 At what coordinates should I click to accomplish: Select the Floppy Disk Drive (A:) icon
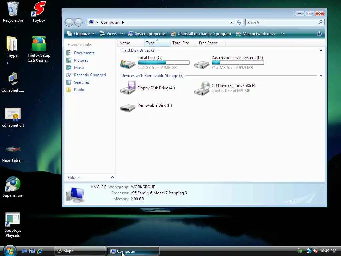[128, 88]
